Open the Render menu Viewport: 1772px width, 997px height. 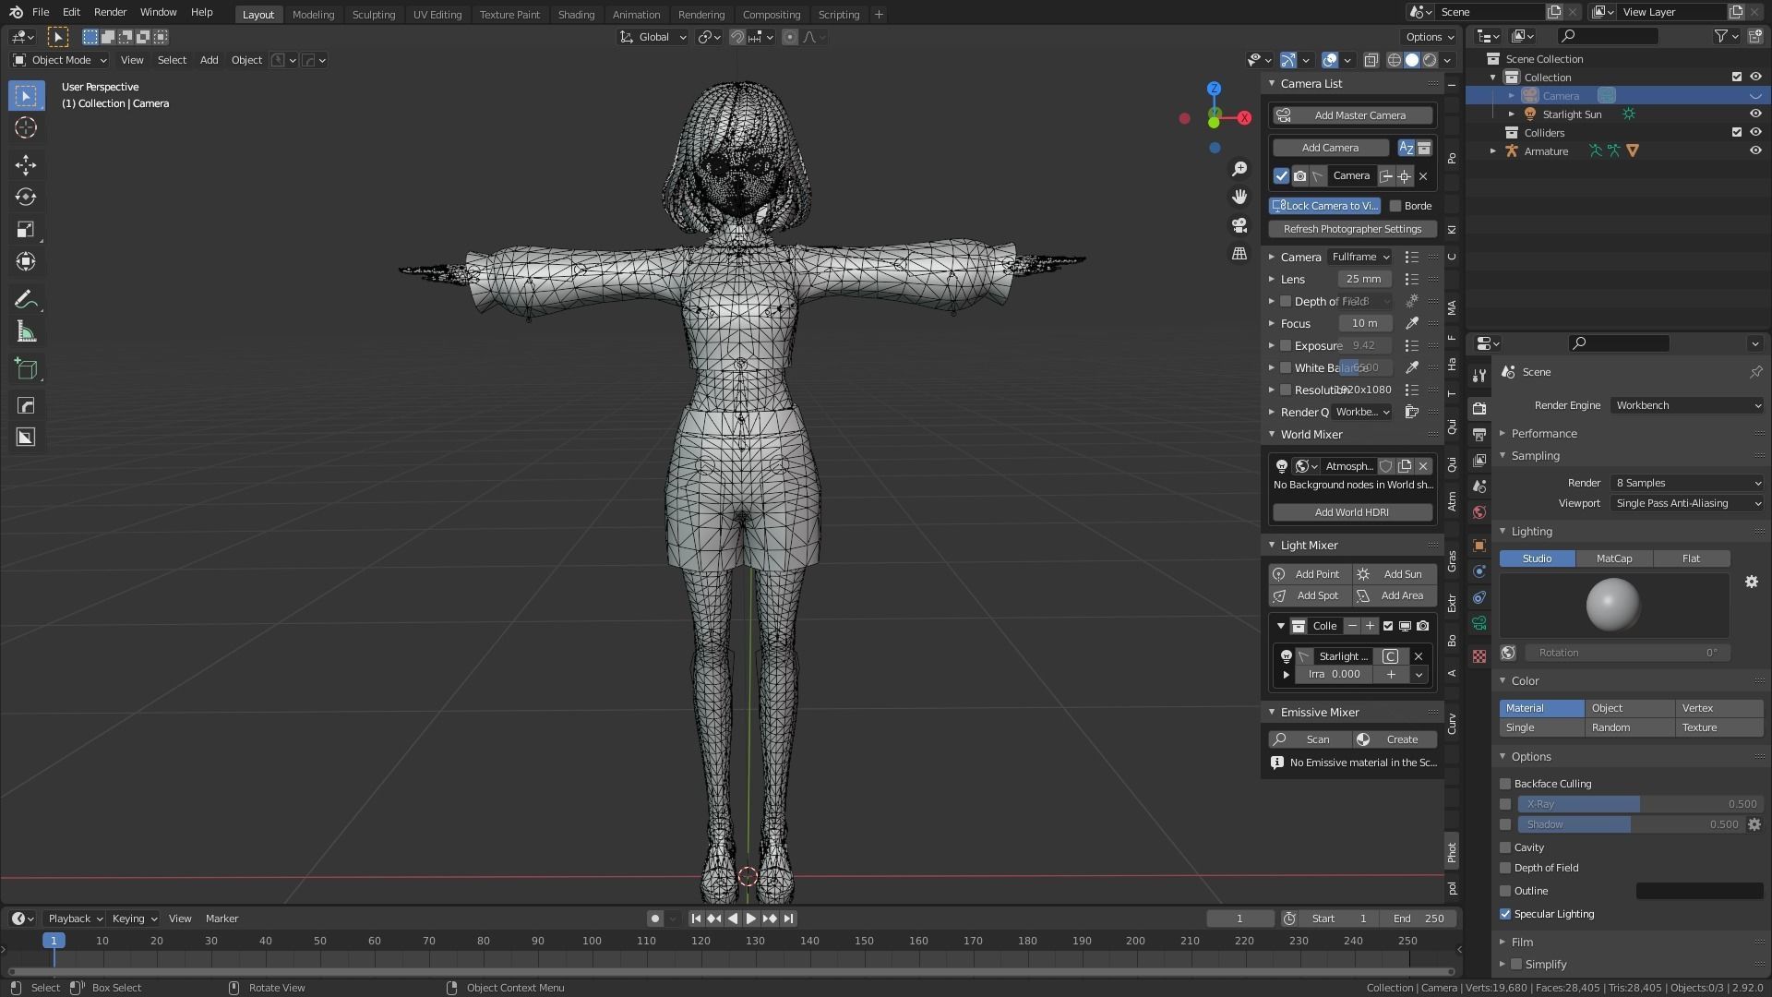coord(110,12)
